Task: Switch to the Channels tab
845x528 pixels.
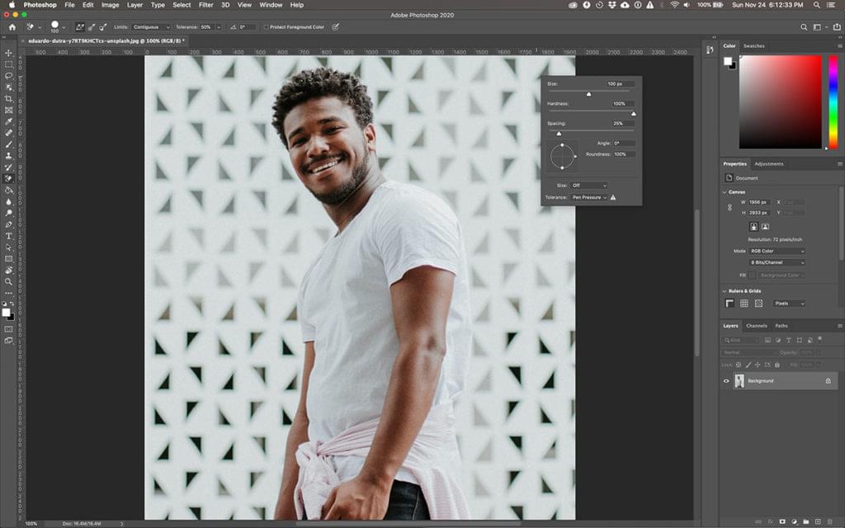Action: [757, 326]
